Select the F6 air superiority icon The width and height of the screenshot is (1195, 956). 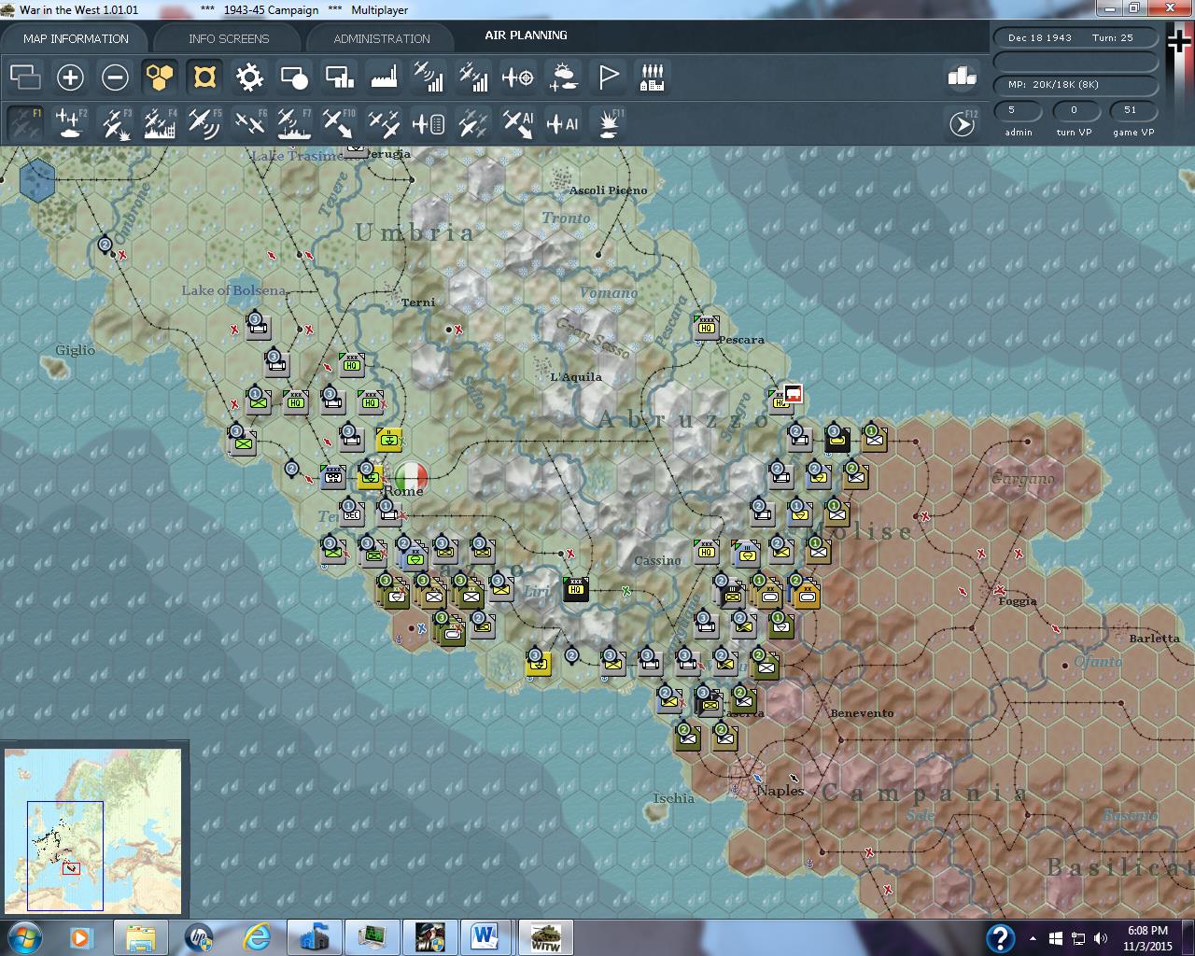click(249, 122)
